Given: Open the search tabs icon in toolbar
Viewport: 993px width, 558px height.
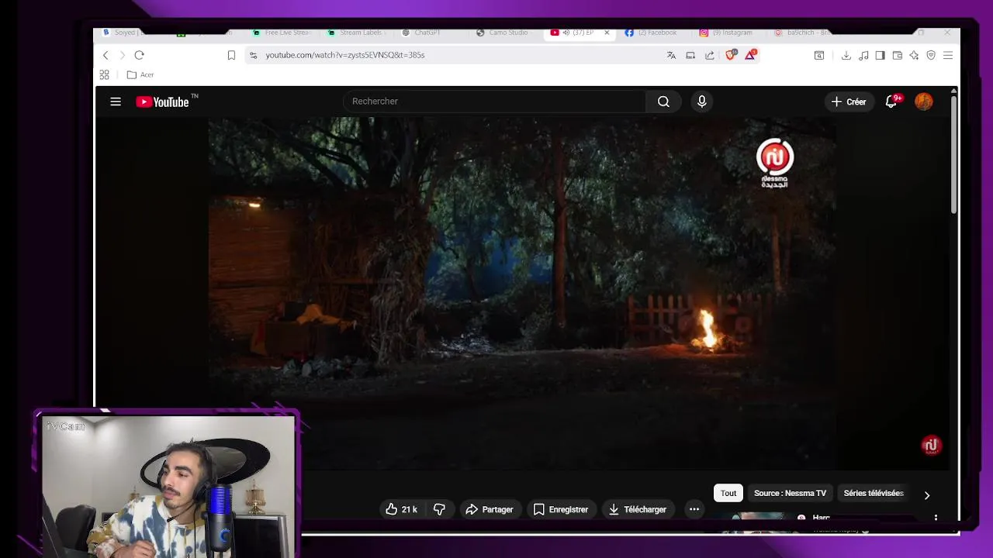Looking at the screenshot, I should [819, 55].
